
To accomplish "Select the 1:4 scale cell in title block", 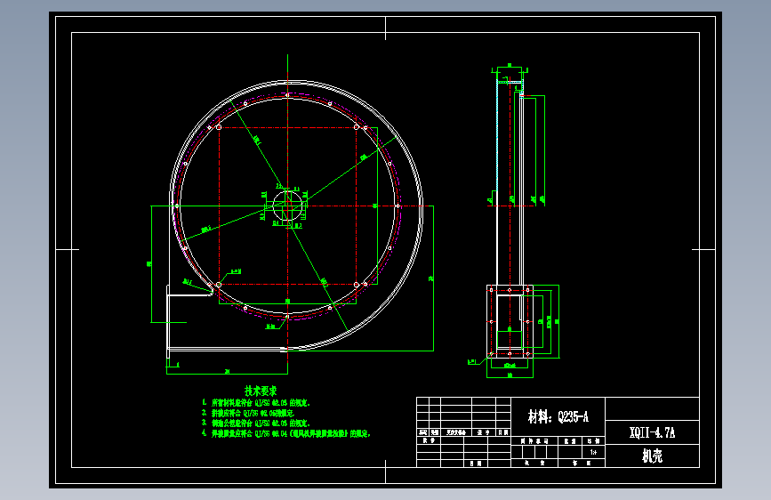I will tap(593, 452).
